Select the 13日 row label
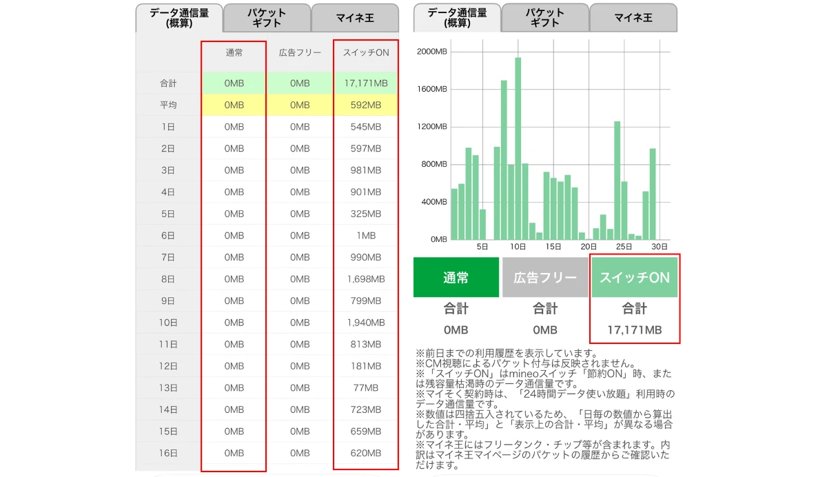 coord(168,388)
